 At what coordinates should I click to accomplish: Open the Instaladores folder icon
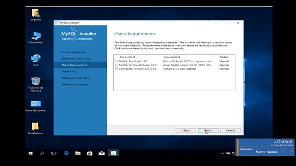pyautogui.click(x=35, y=126)
